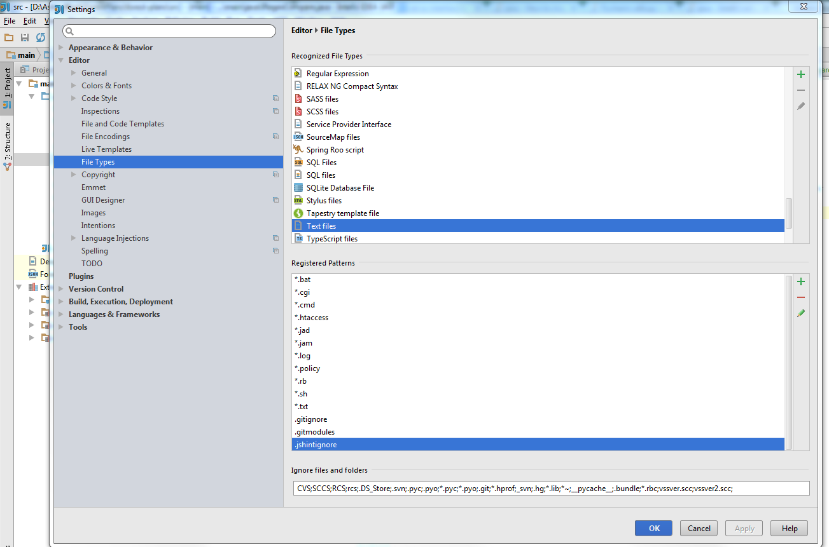Expand the Version Control section
The width and height of the screenshot is (829, 547).
tap(61, 289)
